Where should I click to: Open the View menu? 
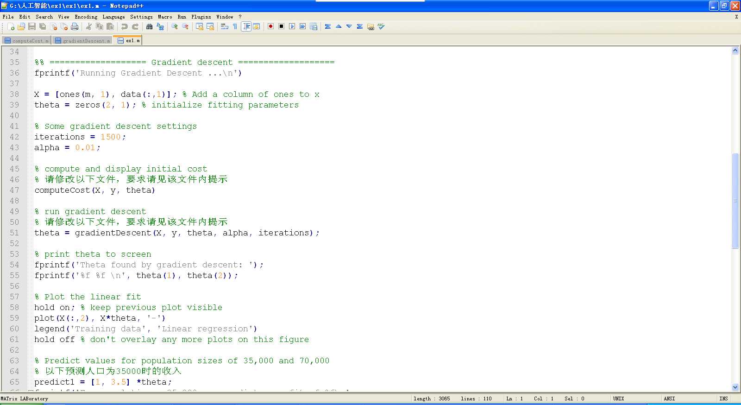tap(63, 17)
